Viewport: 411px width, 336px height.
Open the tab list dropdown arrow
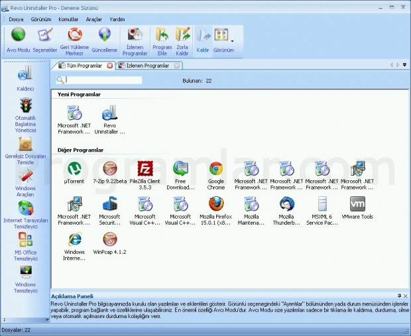click(405, 65)
